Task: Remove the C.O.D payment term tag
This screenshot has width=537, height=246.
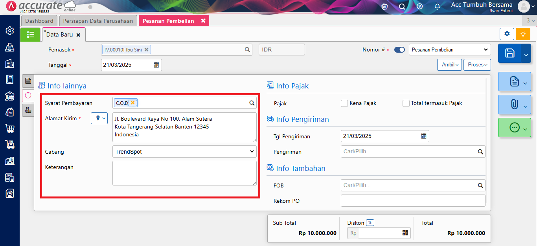Action: [132, 103]
